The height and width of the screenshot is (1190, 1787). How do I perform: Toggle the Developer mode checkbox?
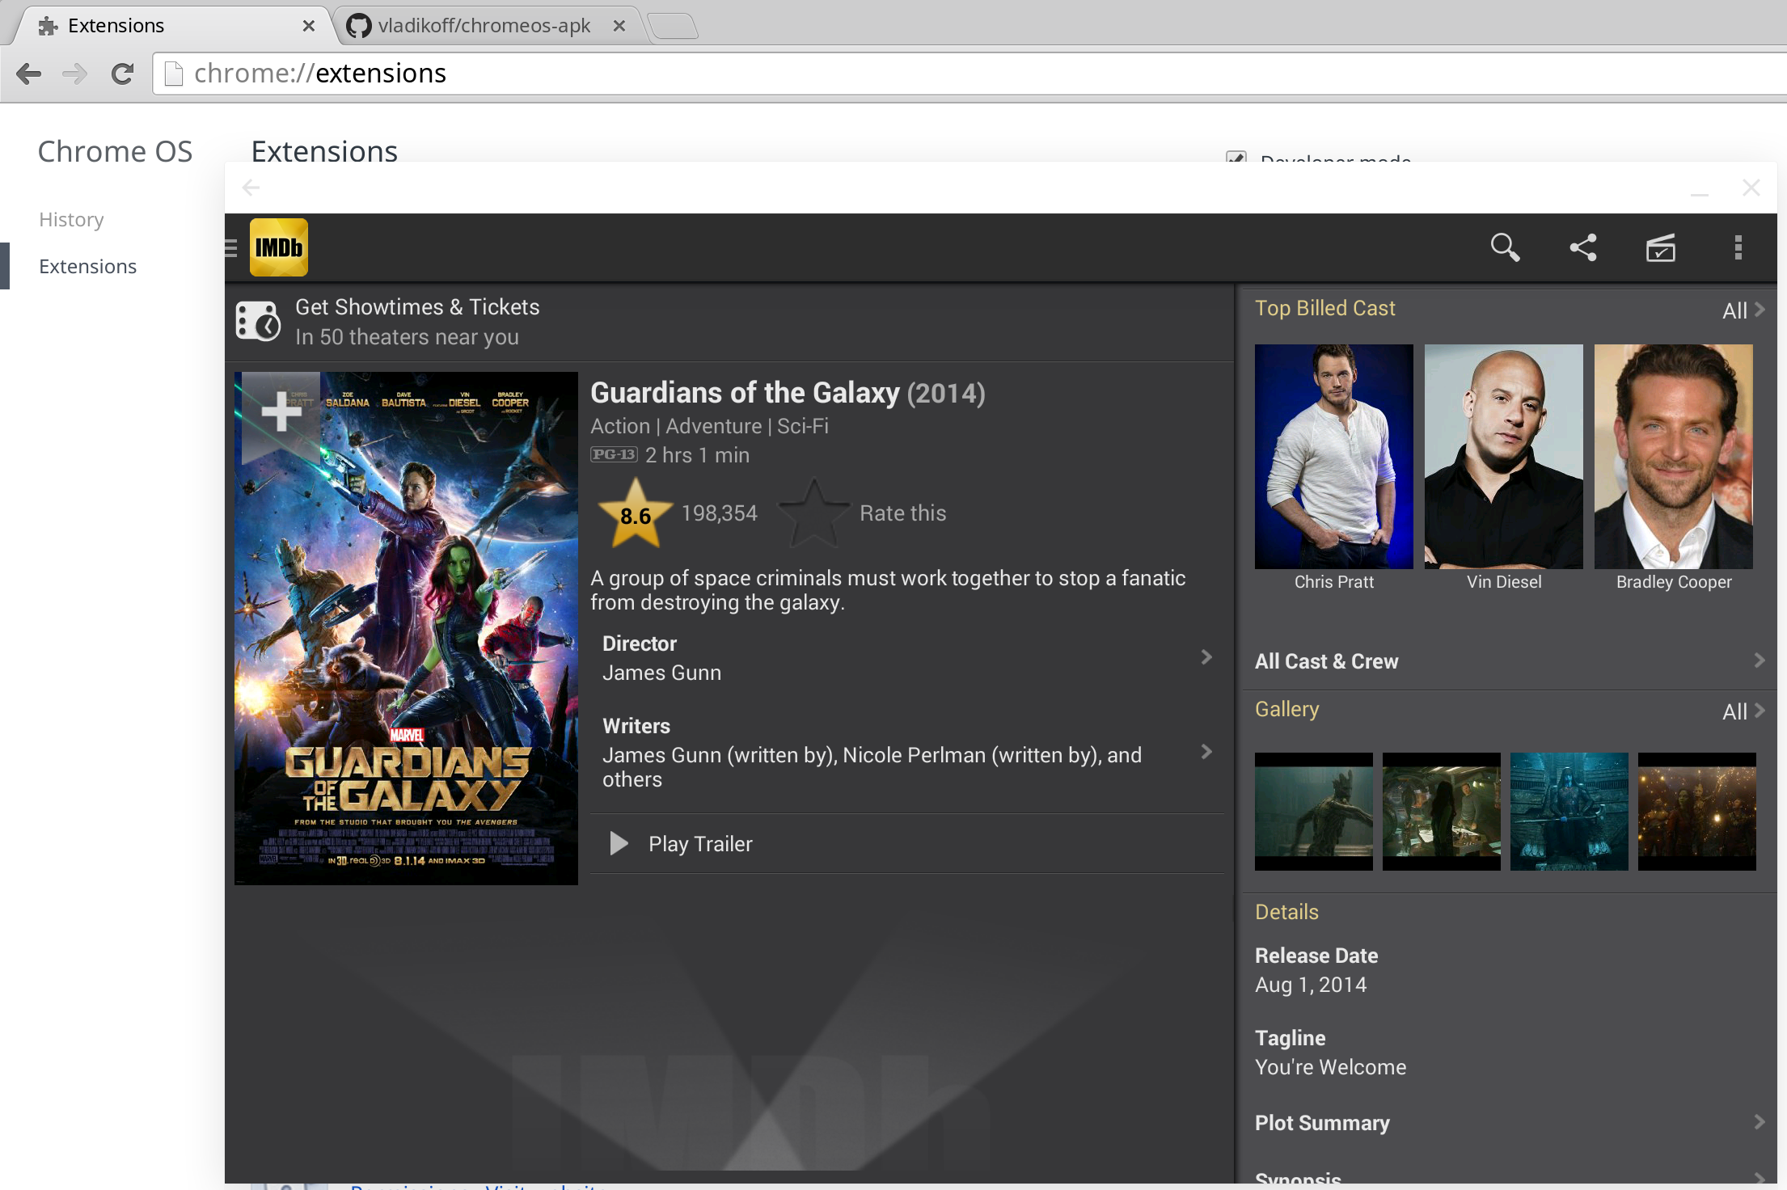[1236, 158]
